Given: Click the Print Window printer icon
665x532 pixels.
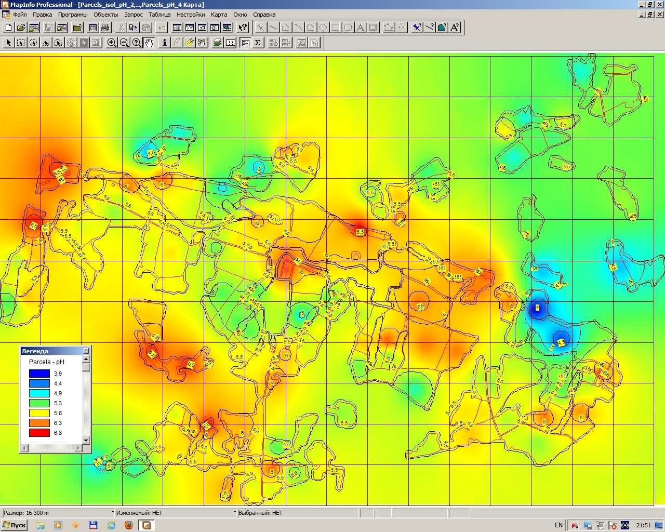Looking at the screenshot, I should point(105,28).
